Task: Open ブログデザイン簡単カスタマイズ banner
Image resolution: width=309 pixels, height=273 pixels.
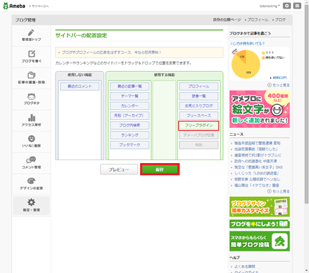Action: (x=259, y=207)
